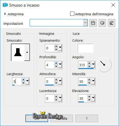Open the Smussato bevel shape dropdown
The width and height of the screenshot is (119, 126).
[x=27, y=52]
